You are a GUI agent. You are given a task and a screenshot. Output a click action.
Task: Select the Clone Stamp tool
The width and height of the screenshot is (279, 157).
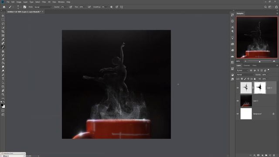[x=3, y=51]
